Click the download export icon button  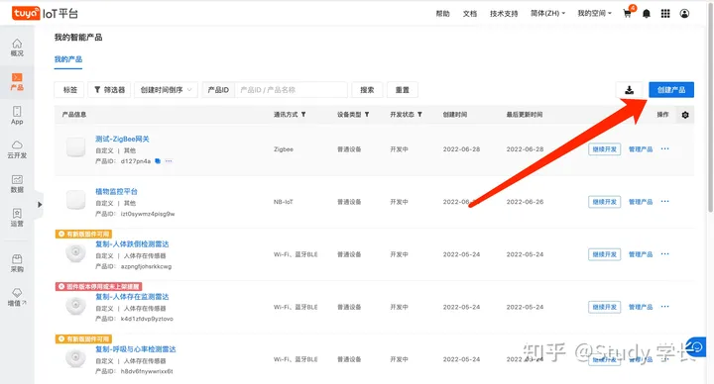[630, 90]
